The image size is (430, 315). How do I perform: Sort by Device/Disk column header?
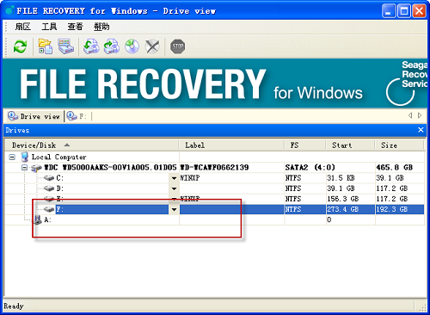click(x=91, y=145)
